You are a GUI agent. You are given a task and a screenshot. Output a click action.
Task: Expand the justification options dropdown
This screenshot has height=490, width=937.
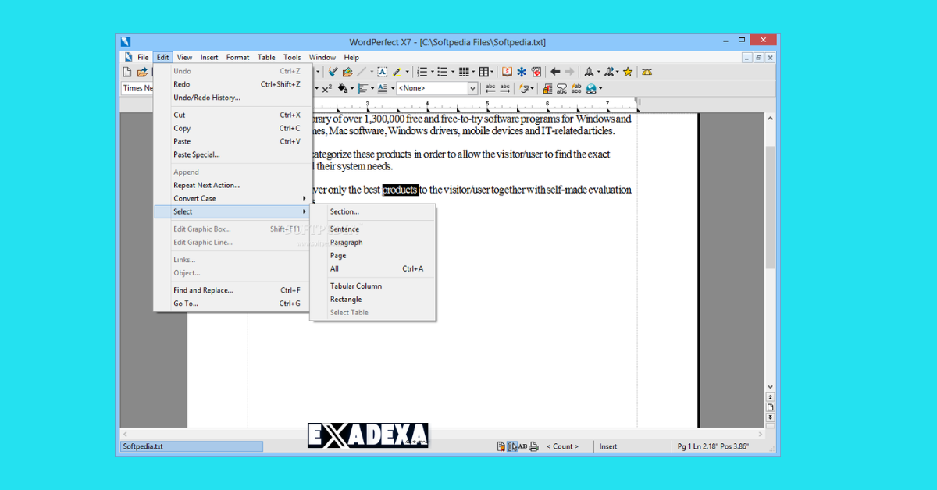[371, 87]
